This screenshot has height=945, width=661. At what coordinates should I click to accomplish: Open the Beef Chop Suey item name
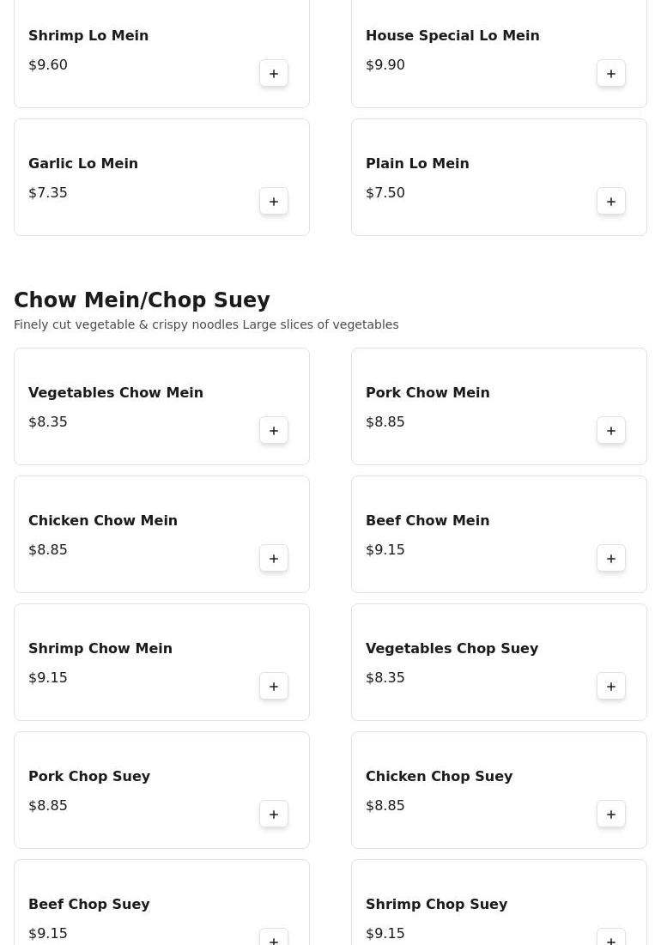[x=89, y=904]
